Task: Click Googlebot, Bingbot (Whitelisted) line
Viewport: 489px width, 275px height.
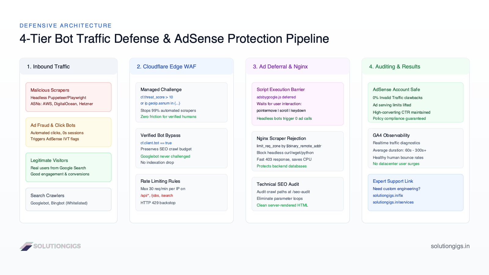Action: (59, 203)
